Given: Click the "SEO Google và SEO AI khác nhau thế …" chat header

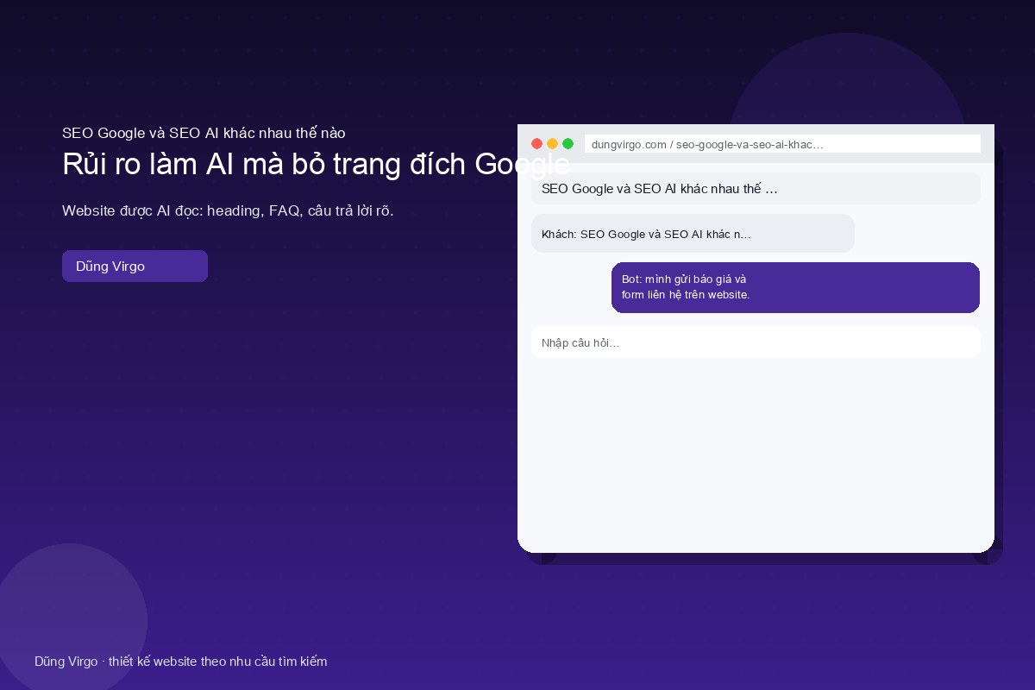Looking at the screenshot, I should [756, 189].
